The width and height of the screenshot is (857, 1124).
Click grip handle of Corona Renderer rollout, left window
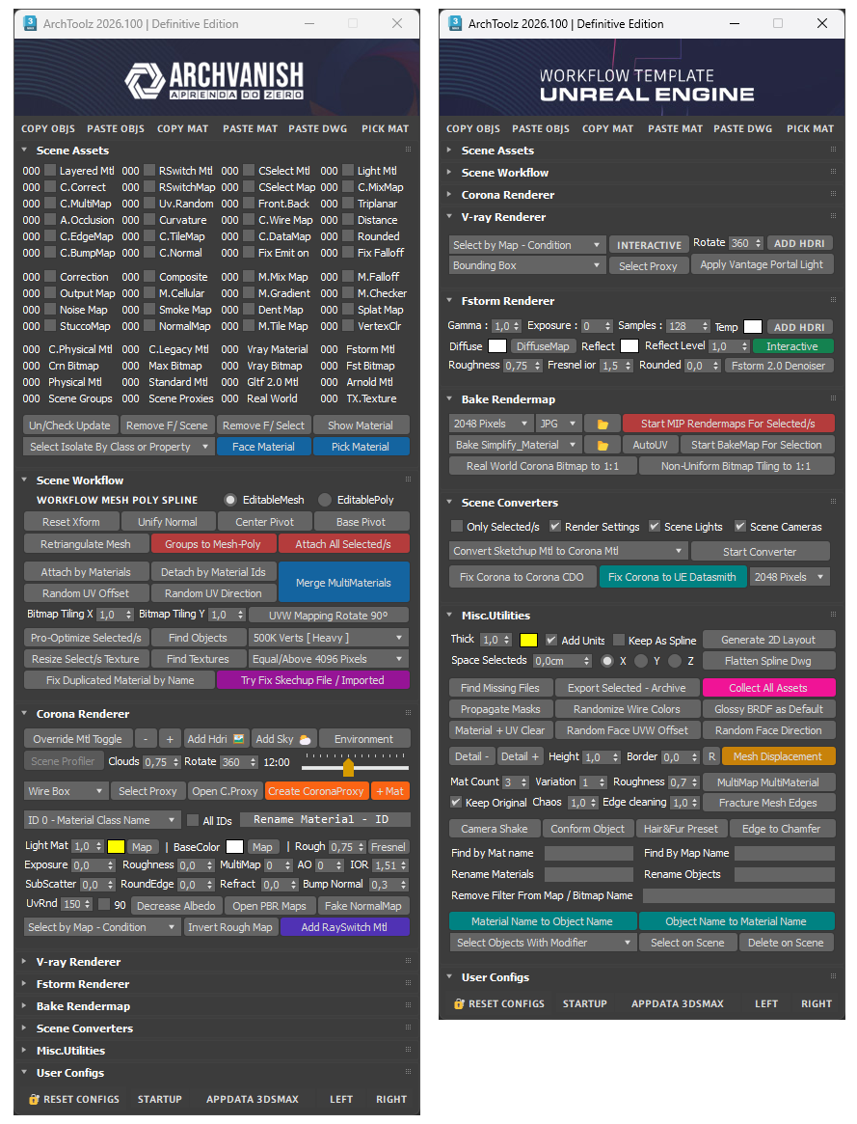[x=408, y=713]
